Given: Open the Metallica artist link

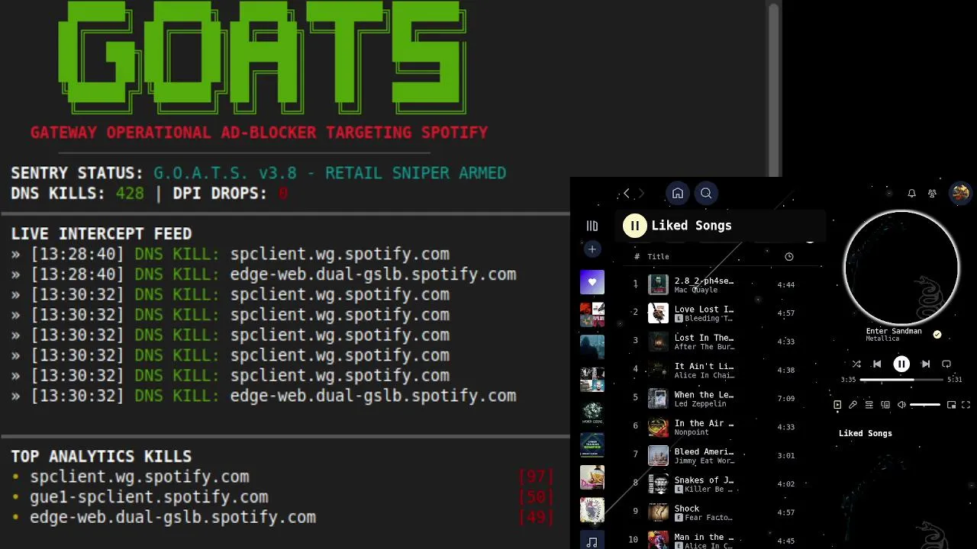Looking at the screenshot, I should (882, 339).
